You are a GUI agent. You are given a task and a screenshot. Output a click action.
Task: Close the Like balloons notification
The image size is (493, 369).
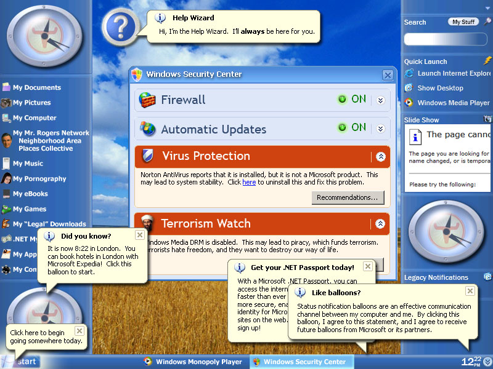pyautogui.click(x=470, y=291)
